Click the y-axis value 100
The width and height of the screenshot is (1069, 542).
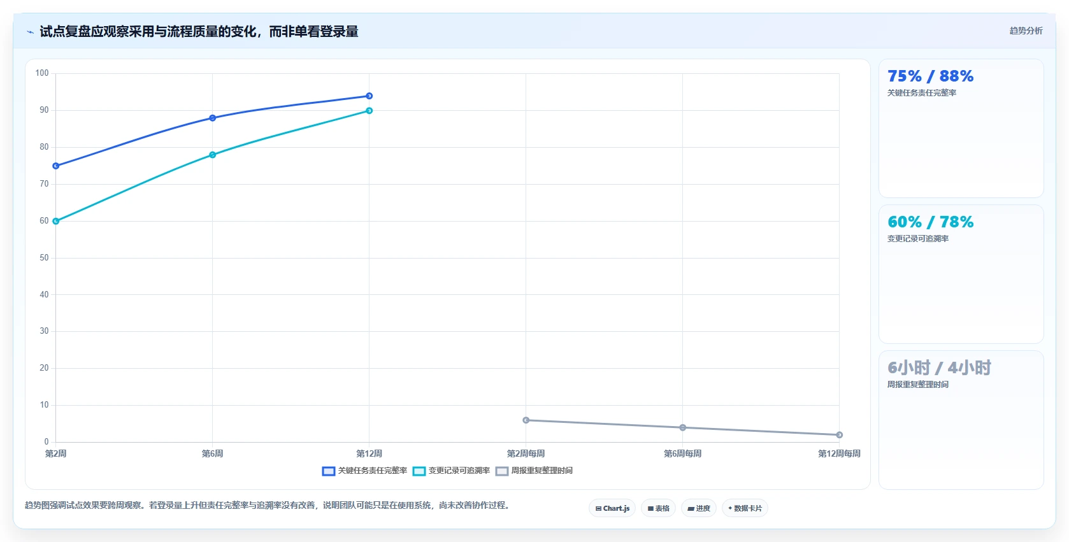tap(42, 73)
